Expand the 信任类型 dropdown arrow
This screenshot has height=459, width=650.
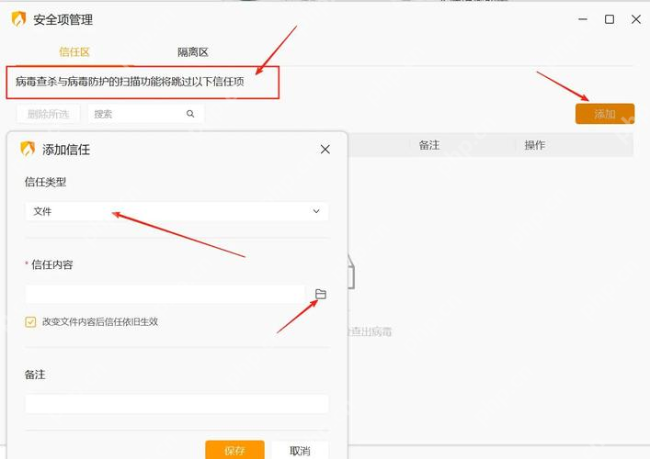(316, 211)
